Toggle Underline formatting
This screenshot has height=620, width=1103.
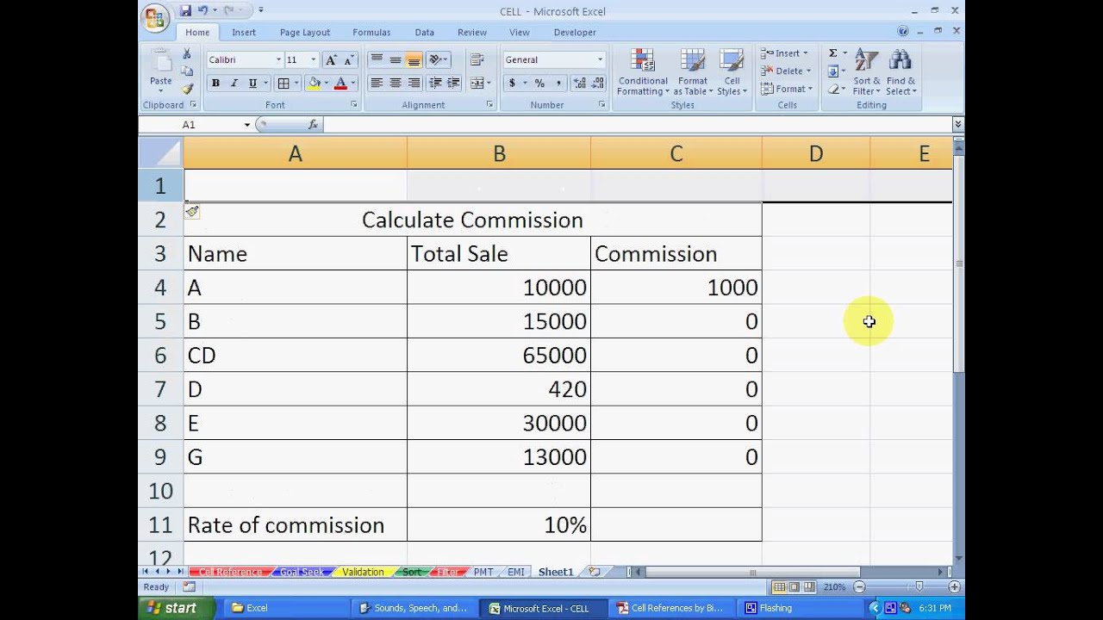tap(252, 84)
